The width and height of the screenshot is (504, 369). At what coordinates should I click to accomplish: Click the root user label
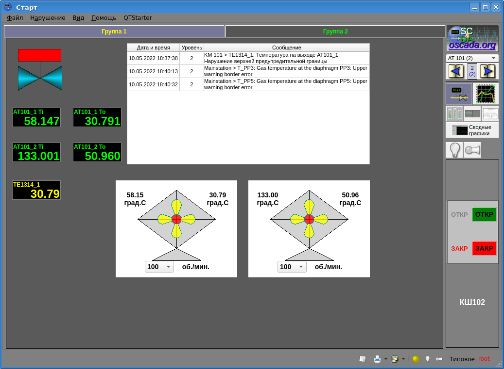click(484, 359)
